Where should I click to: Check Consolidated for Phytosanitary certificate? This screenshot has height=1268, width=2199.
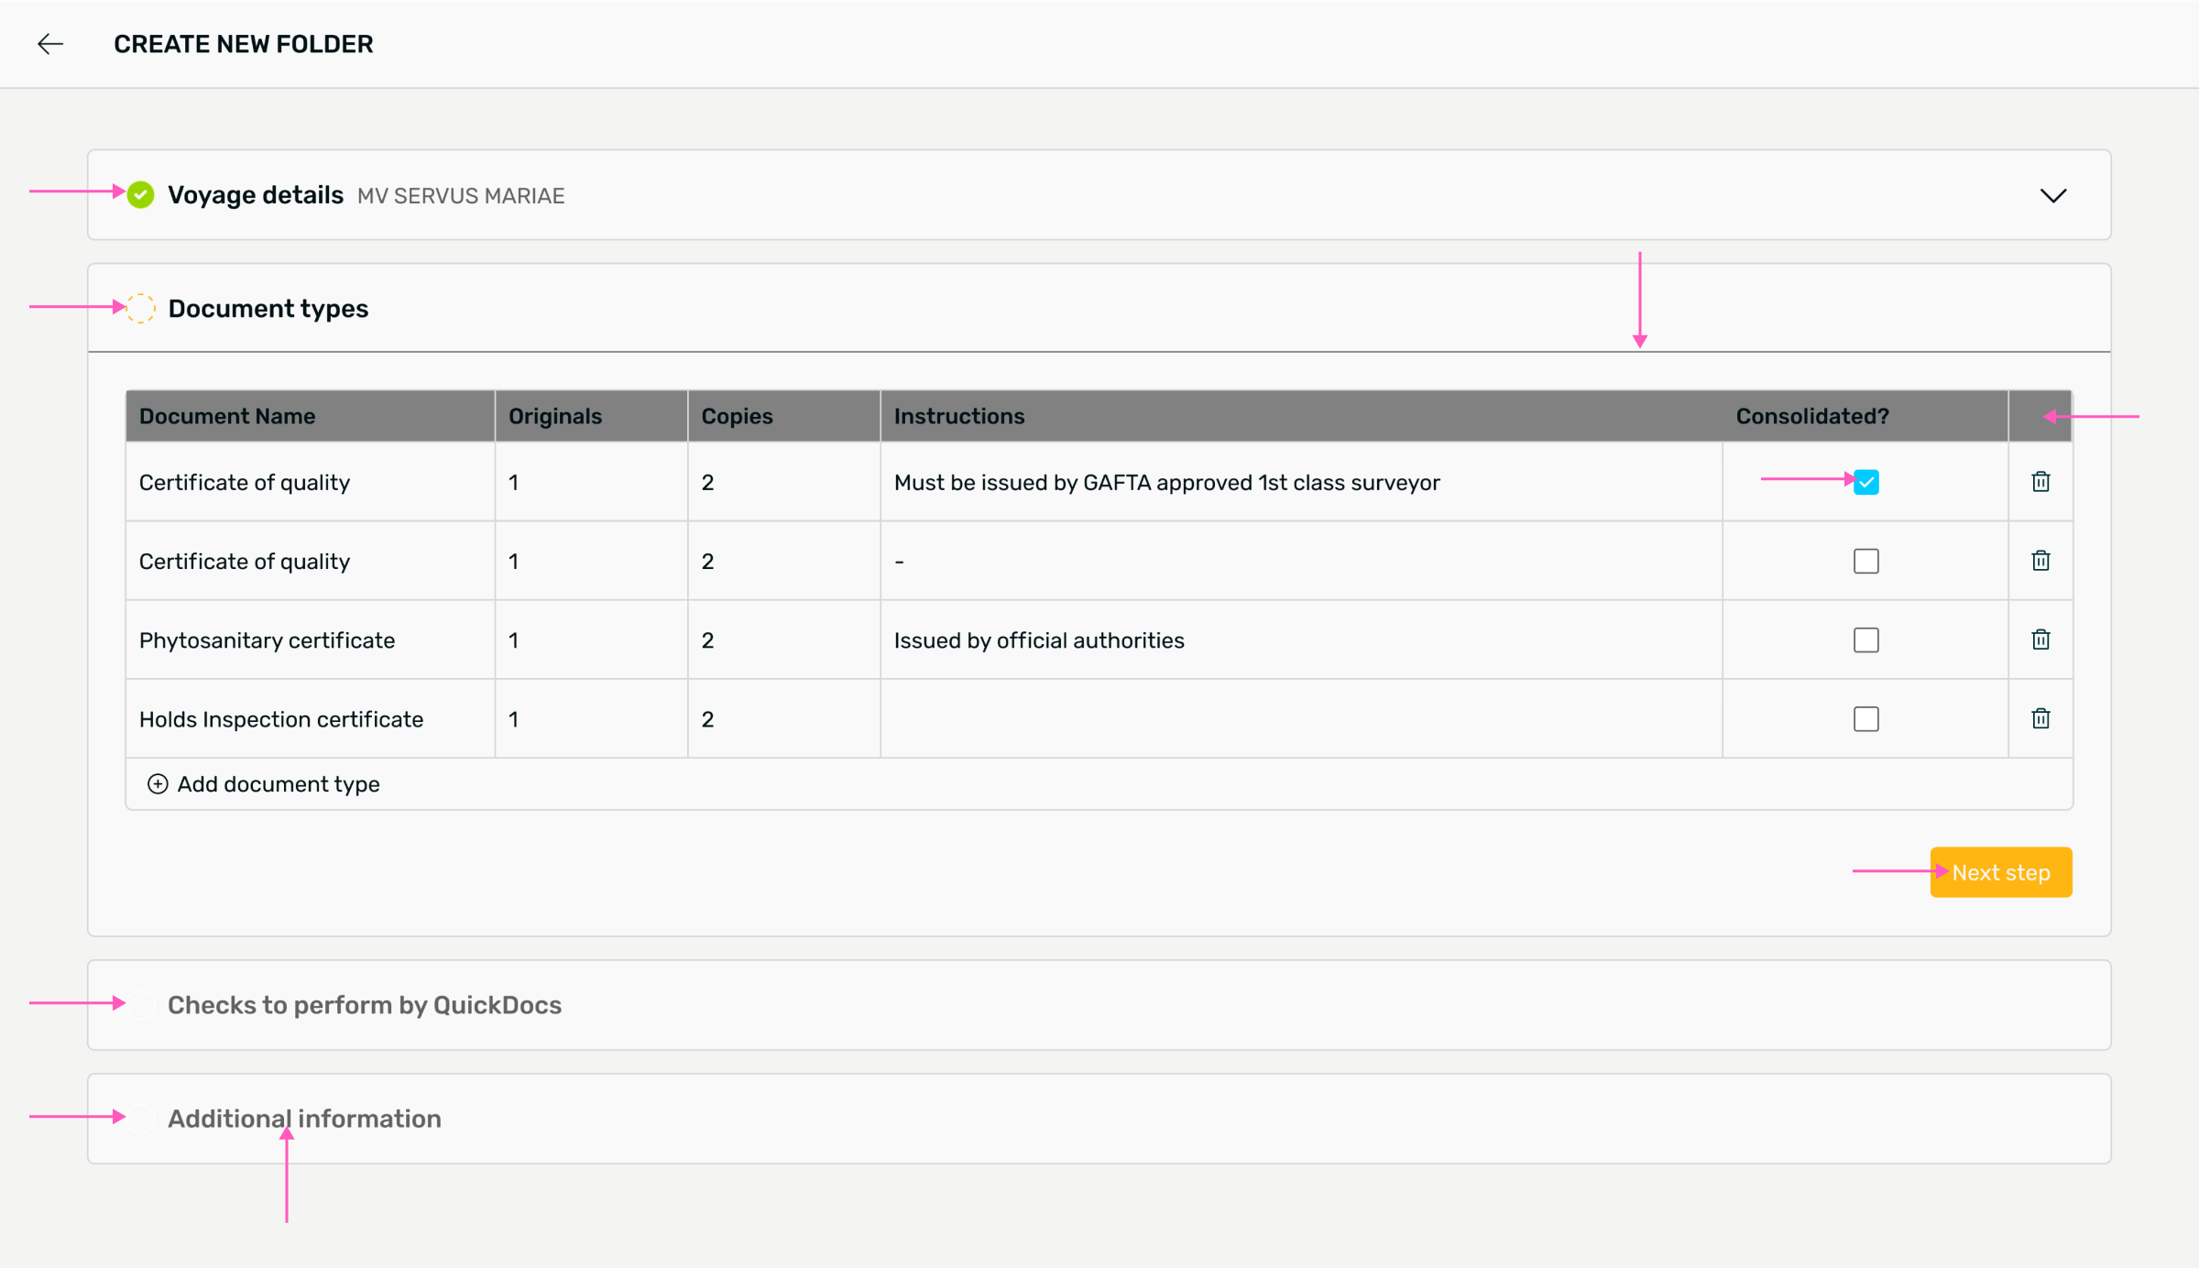[1865, 639]
